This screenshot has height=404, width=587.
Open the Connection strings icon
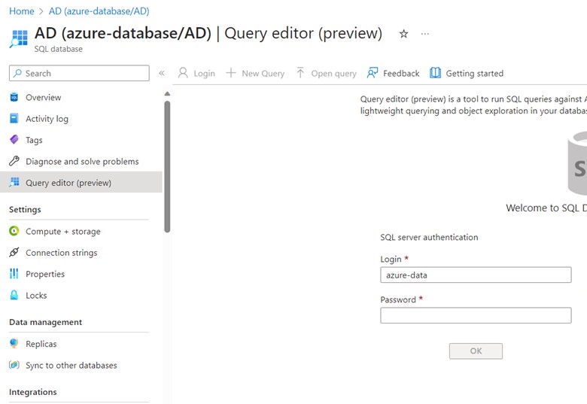tap(14, 253)
